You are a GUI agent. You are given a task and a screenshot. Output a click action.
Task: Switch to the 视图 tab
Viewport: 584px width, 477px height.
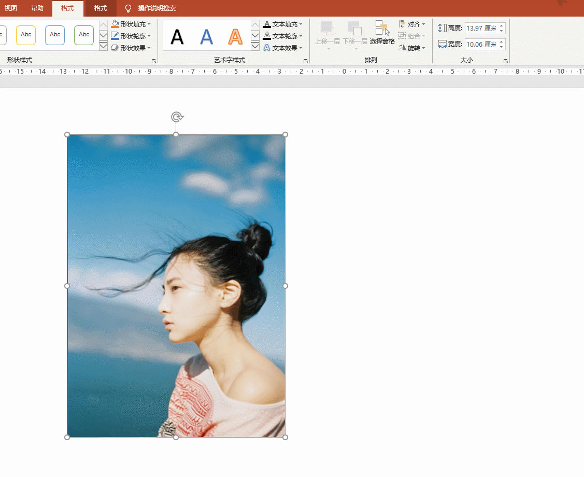[10, 8]
